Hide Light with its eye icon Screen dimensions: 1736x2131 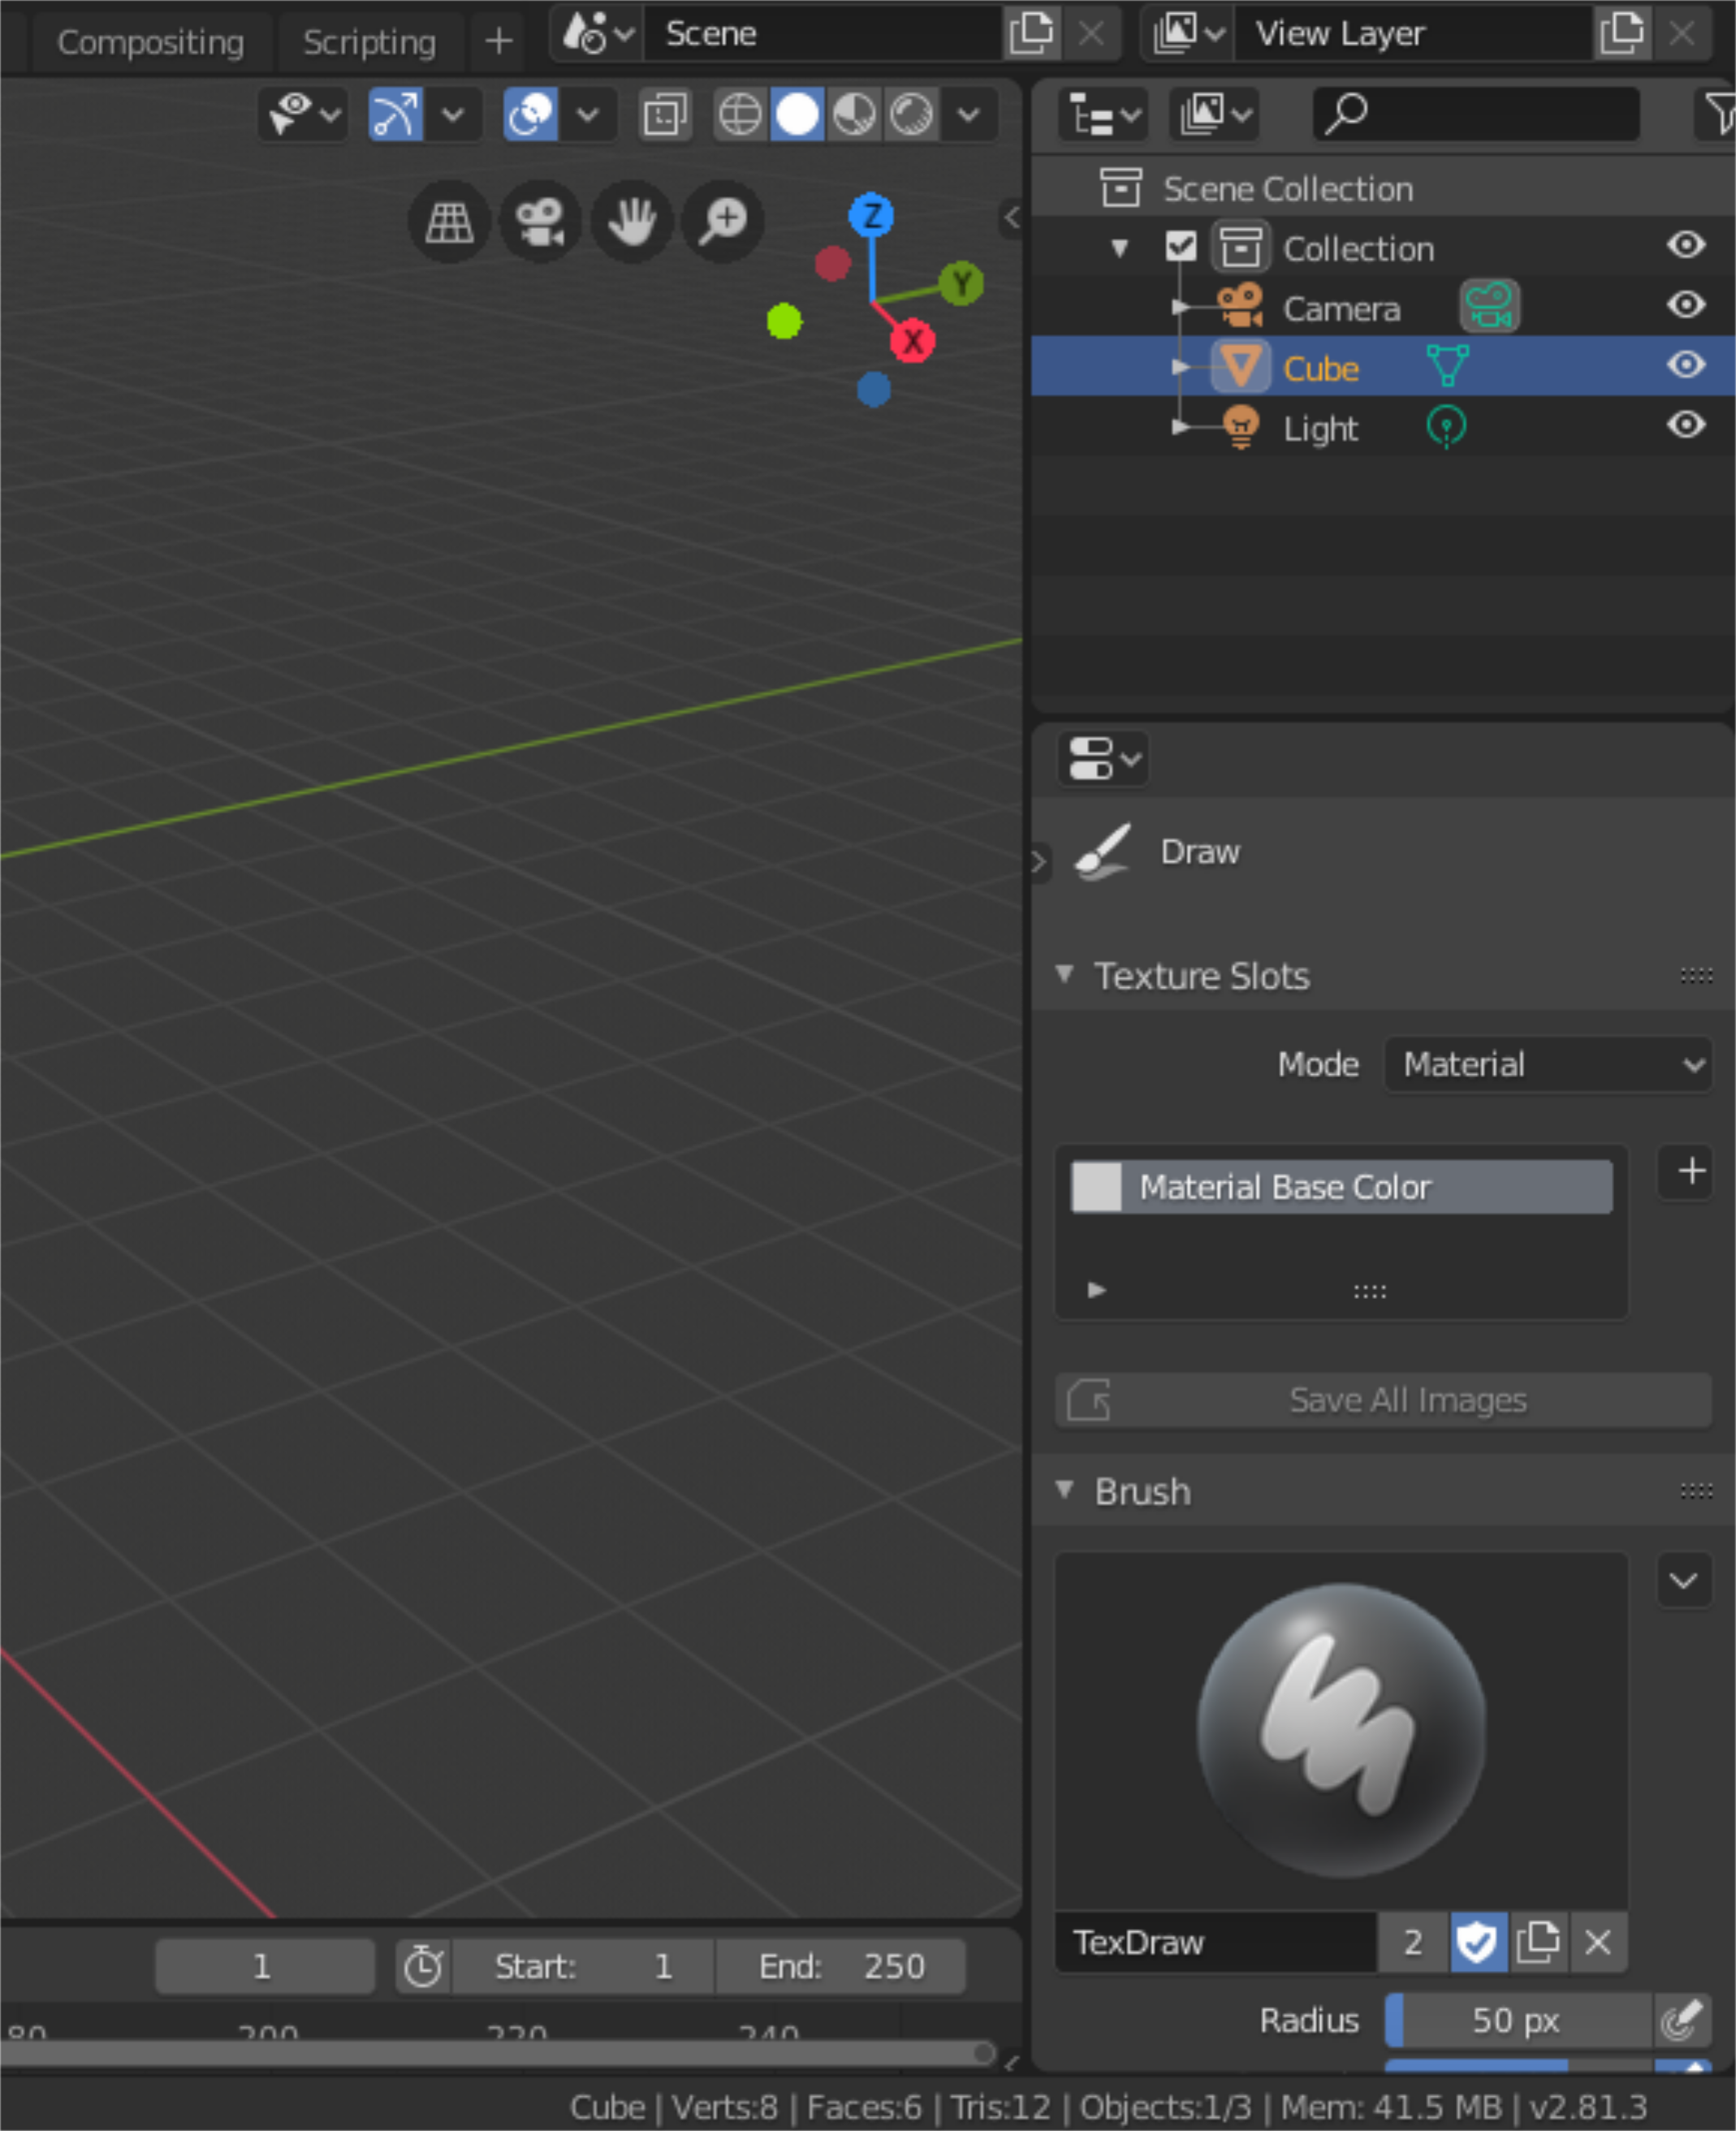pos(1686,424)
